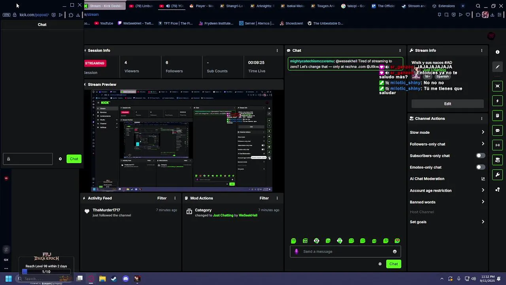Open the TFT Flow bookmark
This screenshot has height=285, width=506.
click(x=176, y=23)
